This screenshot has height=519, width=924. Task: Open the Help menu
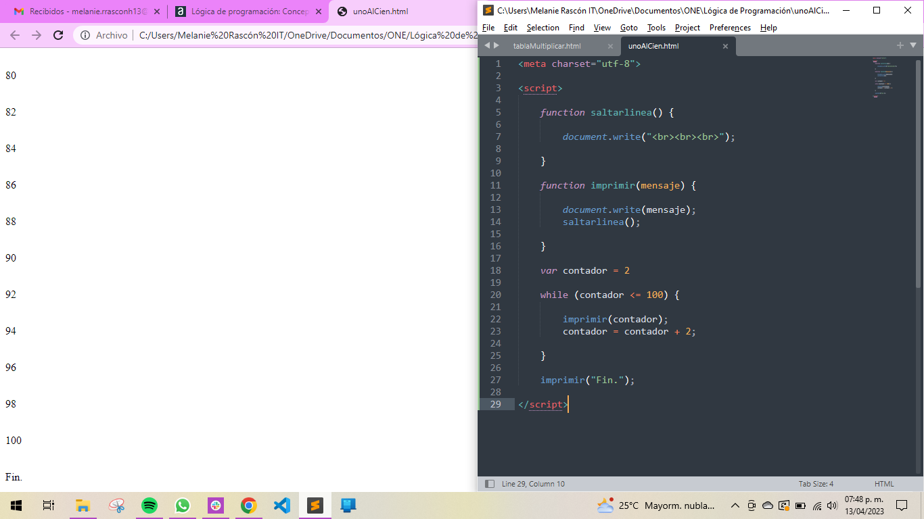[x=768, y=28]
